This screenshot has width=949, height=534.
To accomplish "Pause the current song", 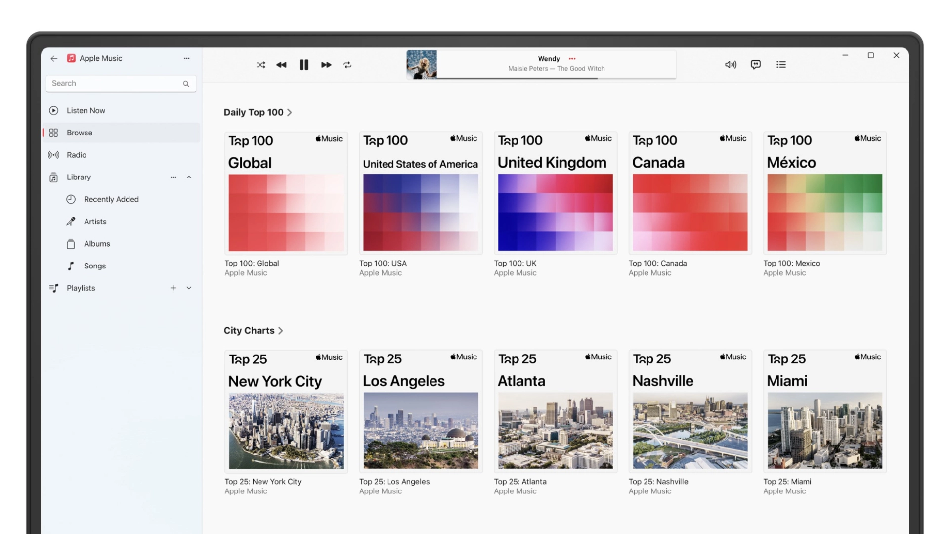I will tap(304, 65).
